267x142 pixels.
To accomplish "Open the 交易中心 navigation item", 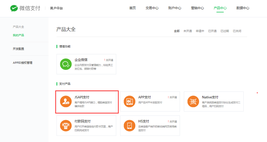I will tap(152, 8).
